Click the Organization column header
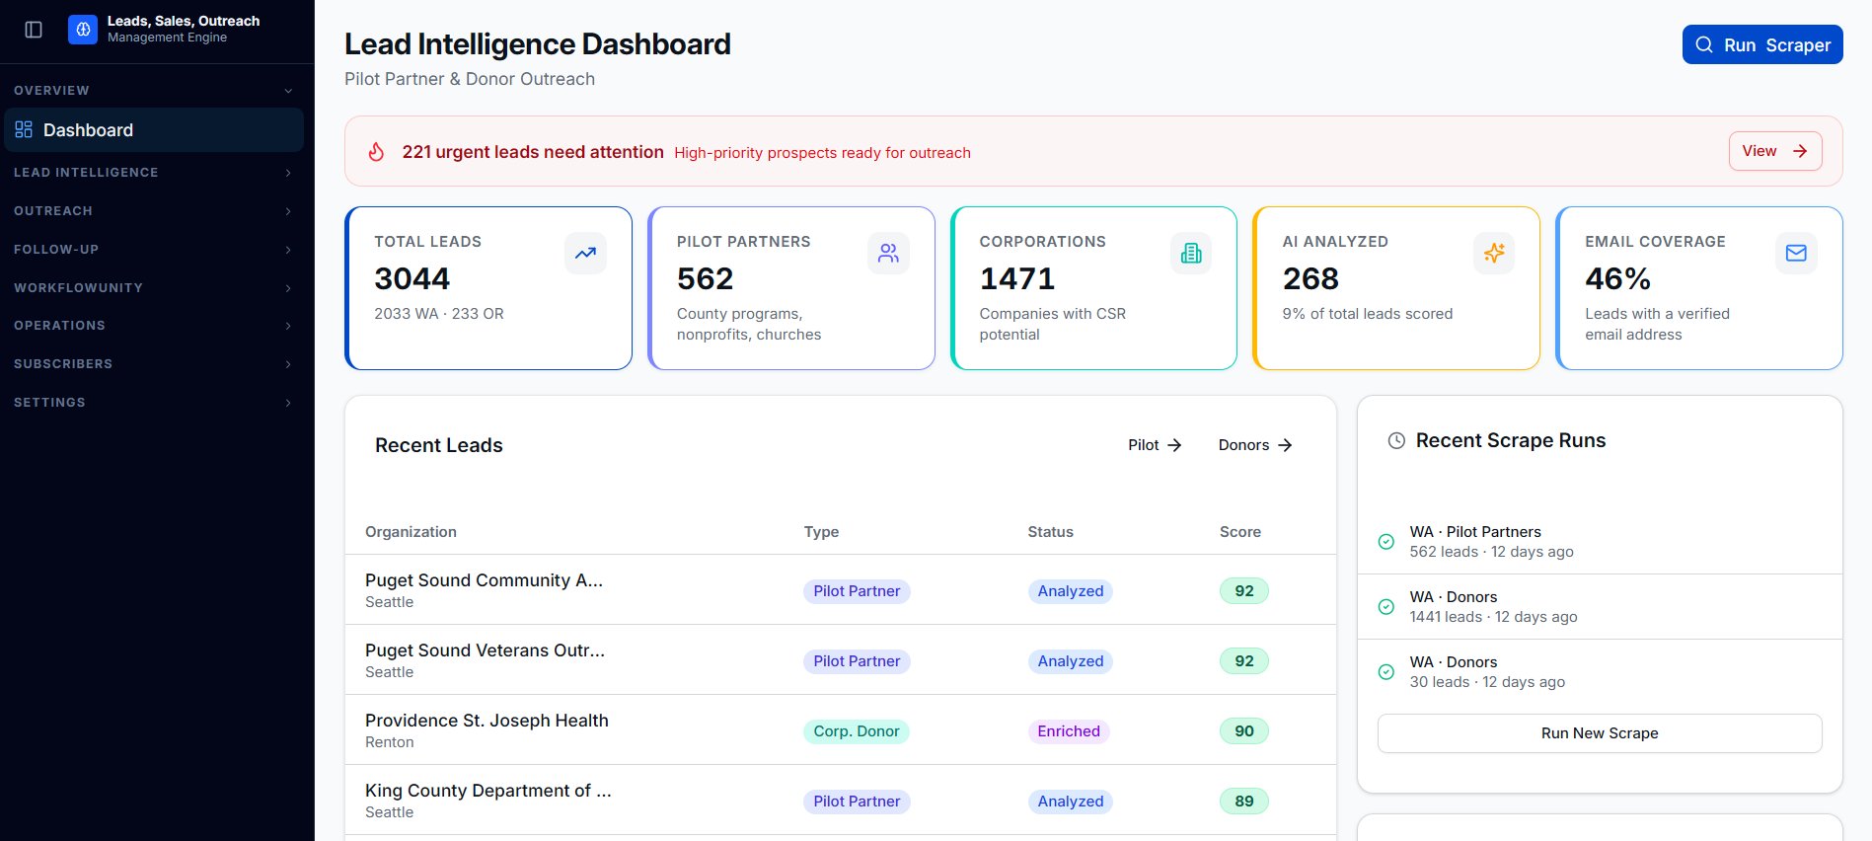This screenshot has width=1872, height=841. coord(411,532)
